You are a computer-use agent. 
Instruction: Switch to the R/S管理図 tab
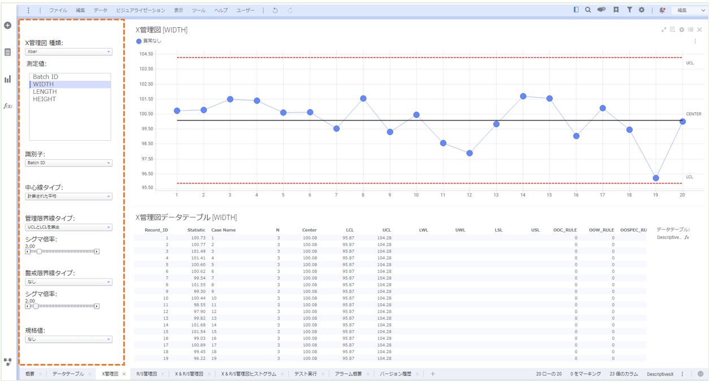[147, 374]
